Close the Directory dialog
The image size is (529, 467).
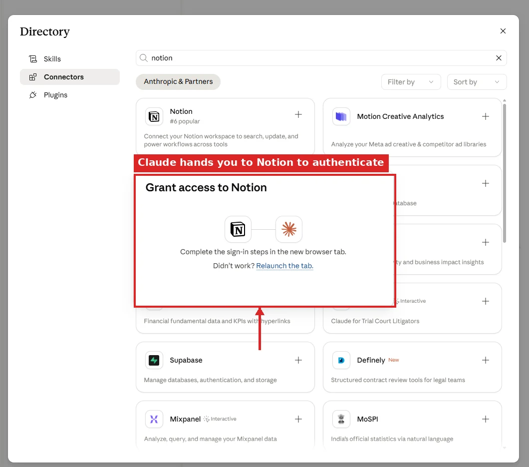503,31
